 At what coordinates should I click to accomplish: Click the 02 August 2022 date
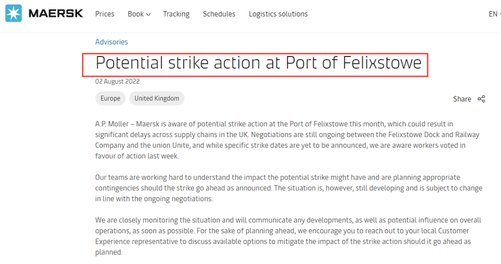117,82
